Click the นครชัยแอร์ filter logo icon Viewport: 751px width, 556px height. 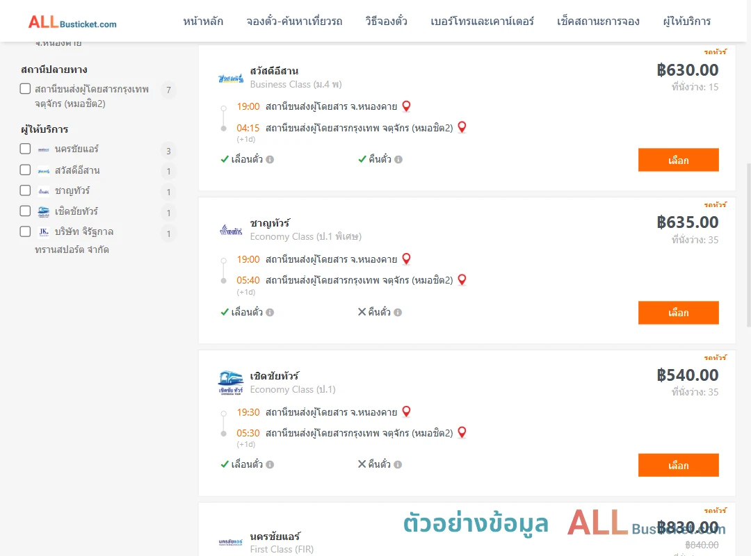tap(44, 150)
